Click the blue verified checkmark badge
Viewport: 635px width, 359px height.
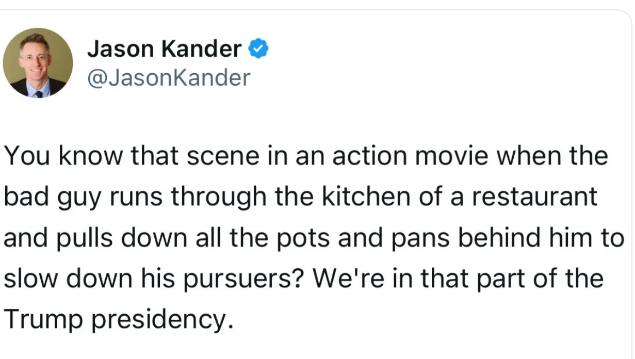click(258, 49)
